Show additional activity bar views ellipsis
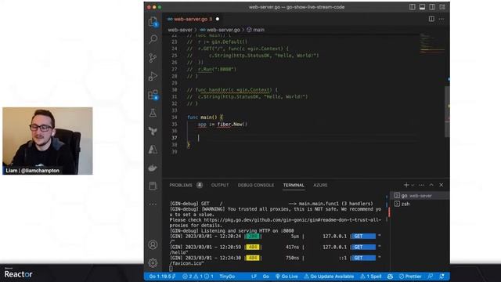 (x=153, y=204)
